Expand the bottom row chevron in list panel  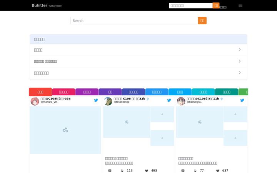(x=240, y=73)
